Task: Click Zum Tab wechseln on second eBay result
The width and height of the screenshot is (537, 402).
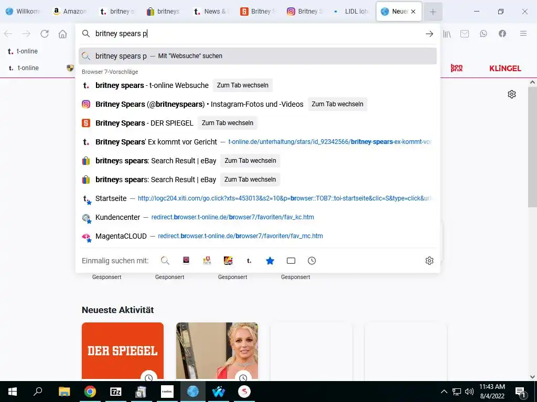Action: pos(250,180)
